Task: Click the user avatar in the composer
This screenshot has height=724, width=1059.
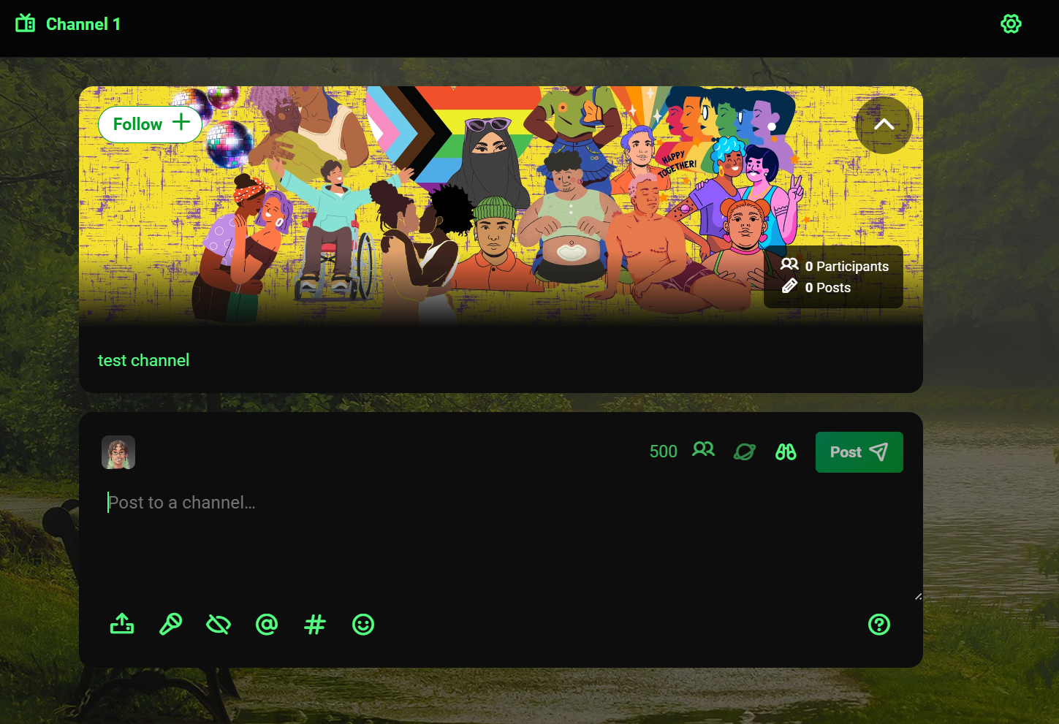Action: (x=118, y=452)
